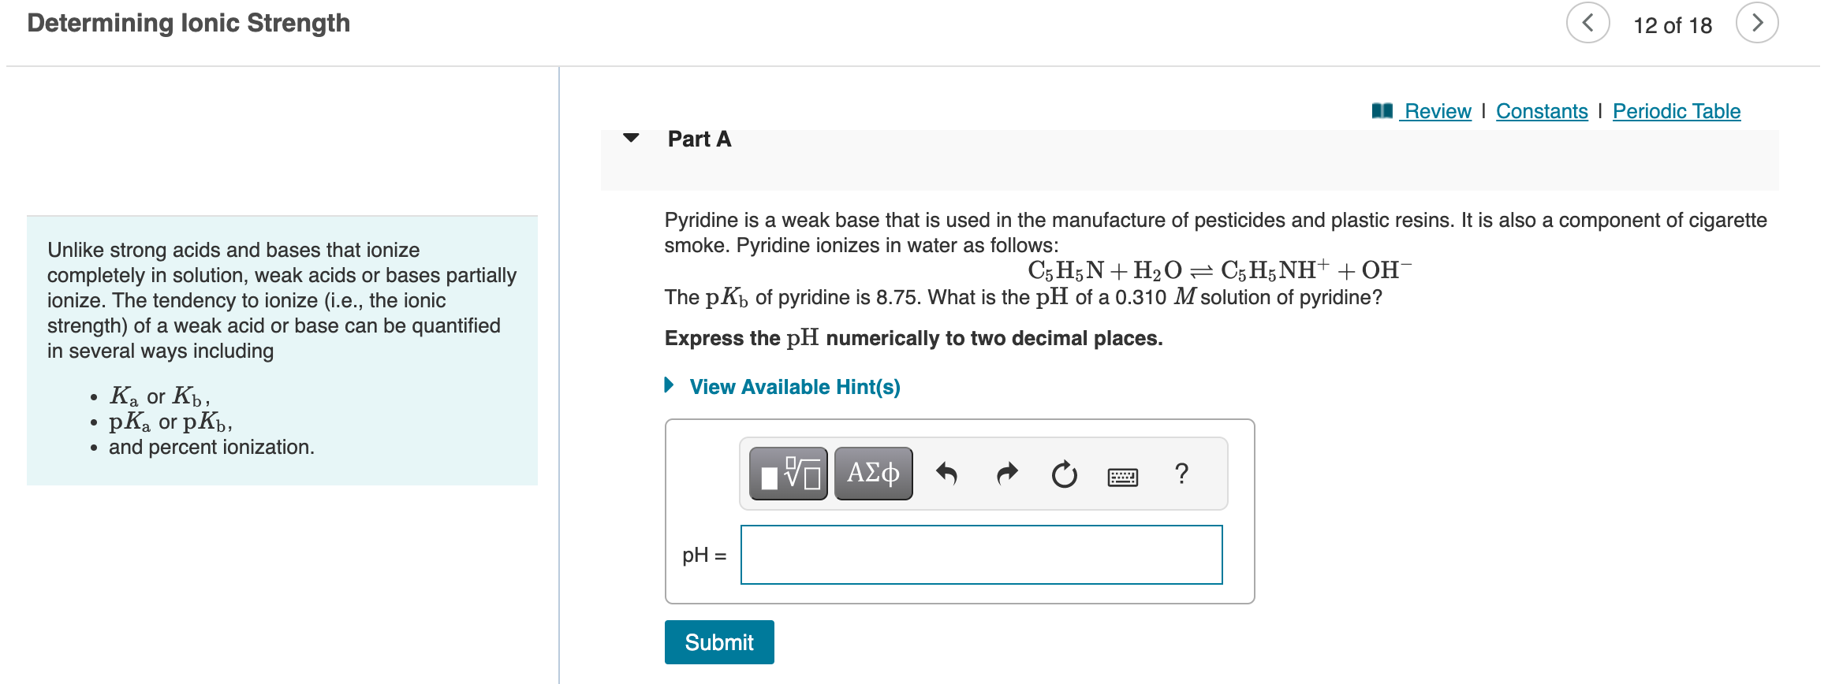Viewport: 1828px width, 684px height.
Task: Submit the pH answer
Action: pyautogui.click(x=718, y=642)
